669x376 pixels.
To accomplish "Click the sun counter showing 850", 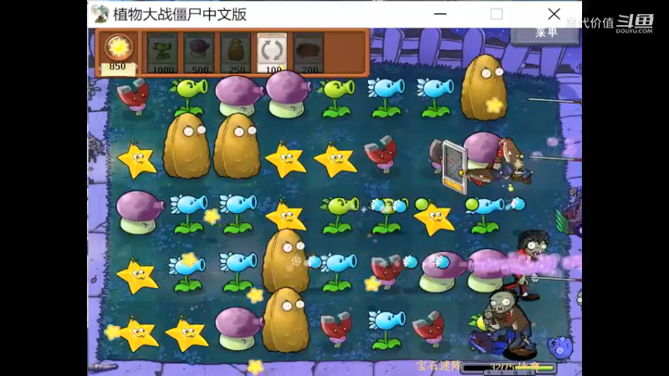I will click(x=118, y=53).
